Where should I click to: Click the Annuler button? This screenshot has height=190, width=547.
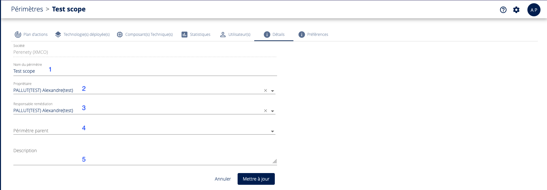(x=223, y=179)
